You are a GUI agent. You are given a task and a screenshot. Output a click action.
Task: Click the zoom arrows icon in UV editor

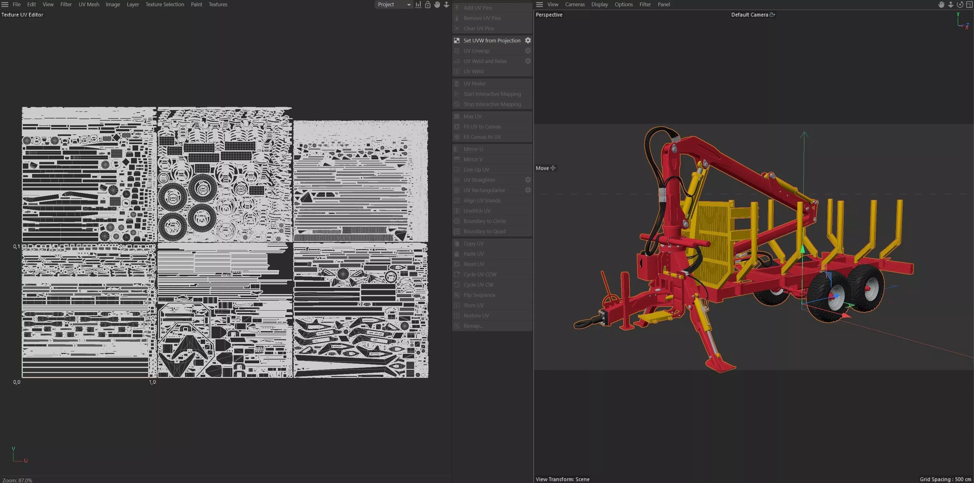coord(447,5)
